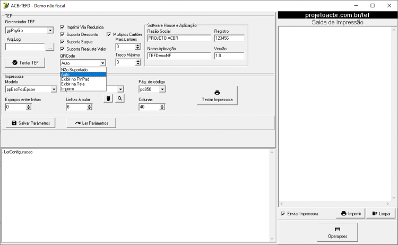The width and height of the screenshot is (398, 245).
Task: Click the LerConfiguracao log line
Action: (x=18, y=152)
